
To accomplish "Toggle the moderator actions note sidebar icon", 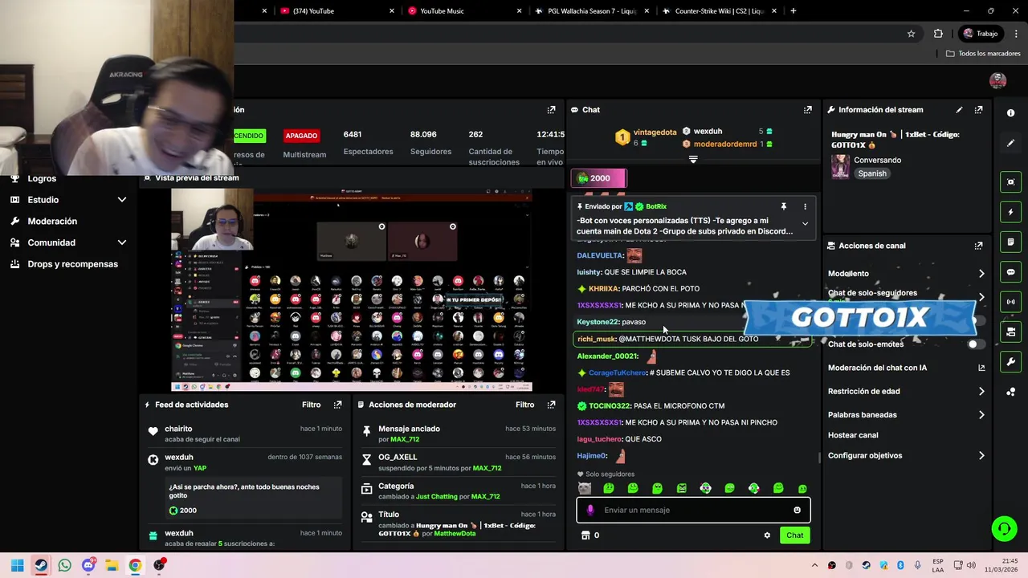I will tap(1010, 242).
